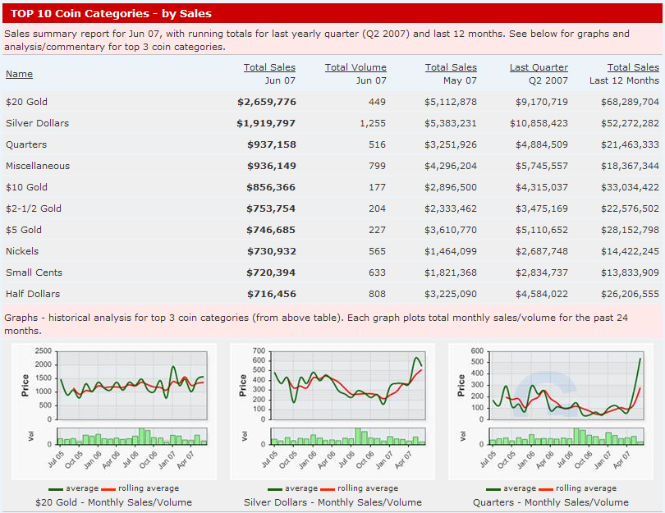Sort table by Name column header
The width and height of the screenshot is (665, 513).
19,74
